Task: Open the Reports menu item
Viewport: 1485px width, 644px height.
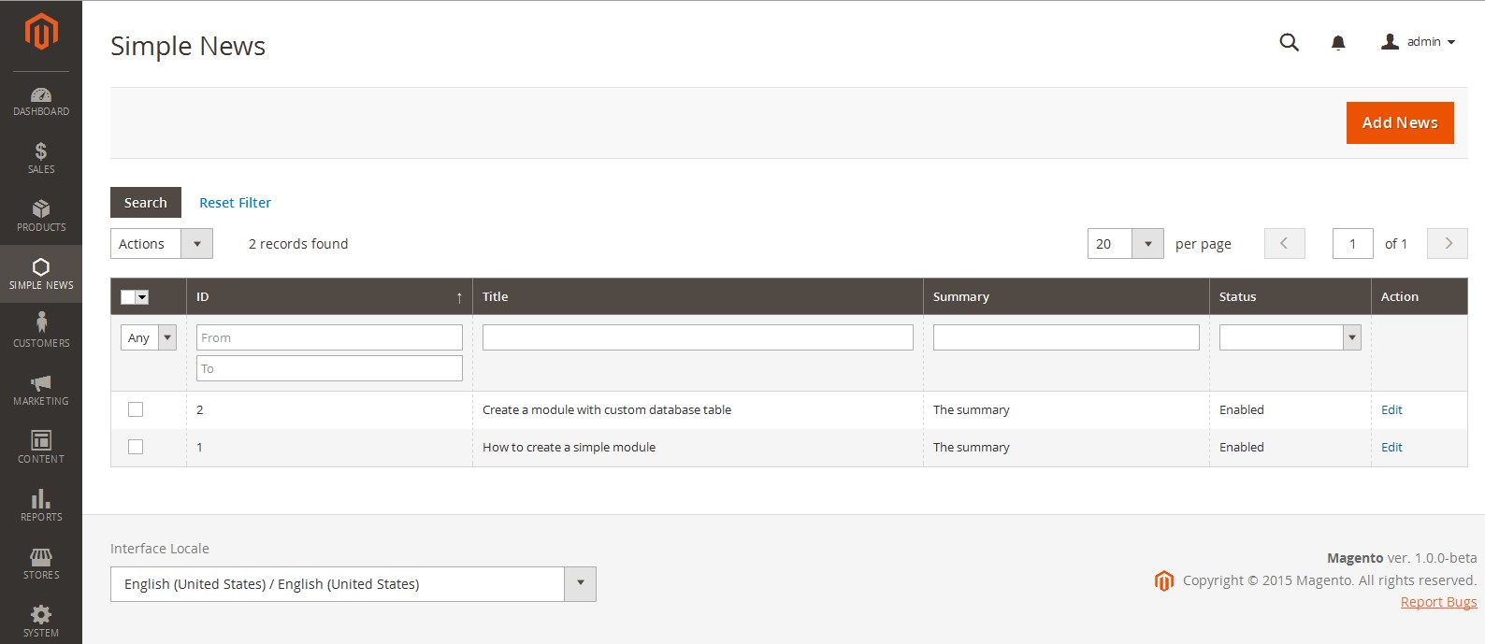Action: pyautogui.click(x=41, y=505)
